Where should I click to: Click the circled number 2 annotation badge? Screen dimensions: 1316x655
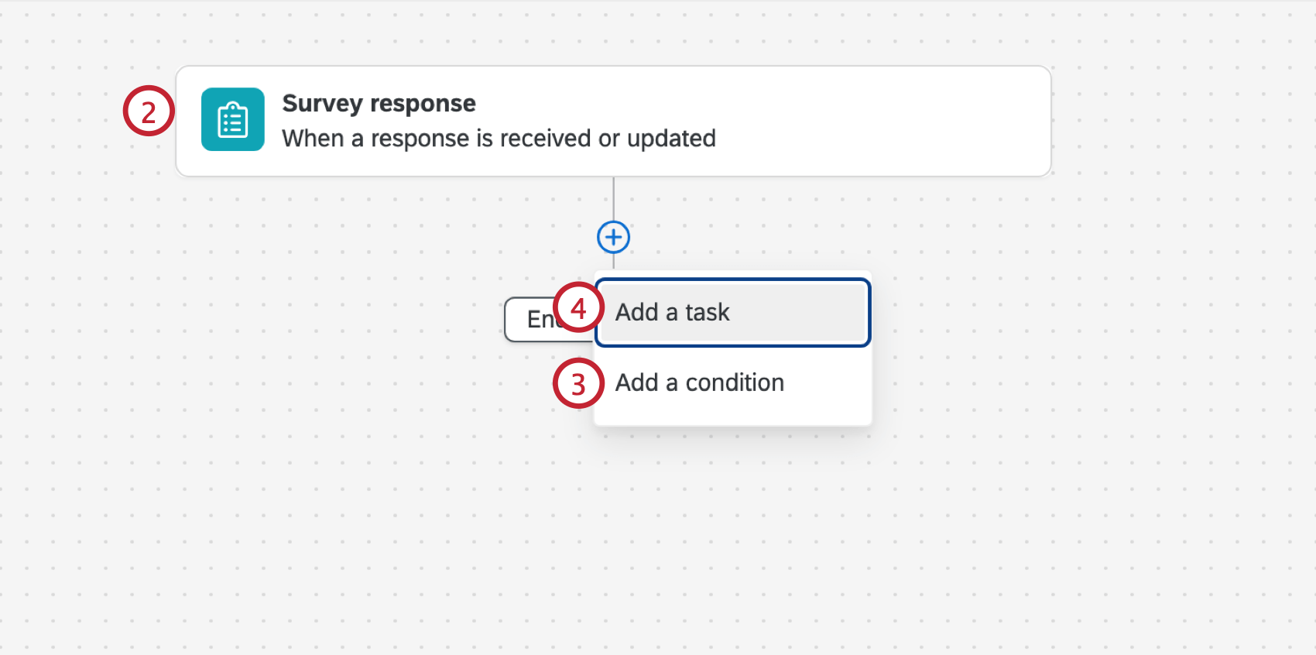tap(147, 111)
